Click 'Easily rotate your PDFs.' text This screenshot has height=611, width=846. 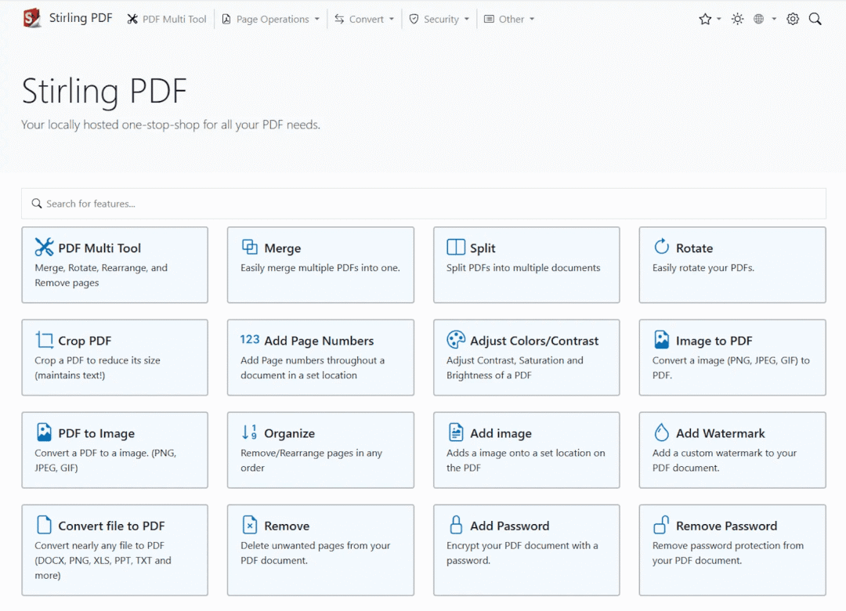703,268
